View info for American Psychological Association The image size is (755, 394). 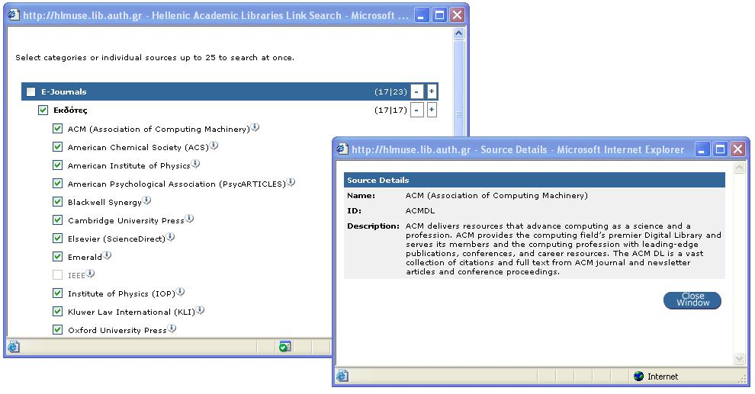pos(291,182)
